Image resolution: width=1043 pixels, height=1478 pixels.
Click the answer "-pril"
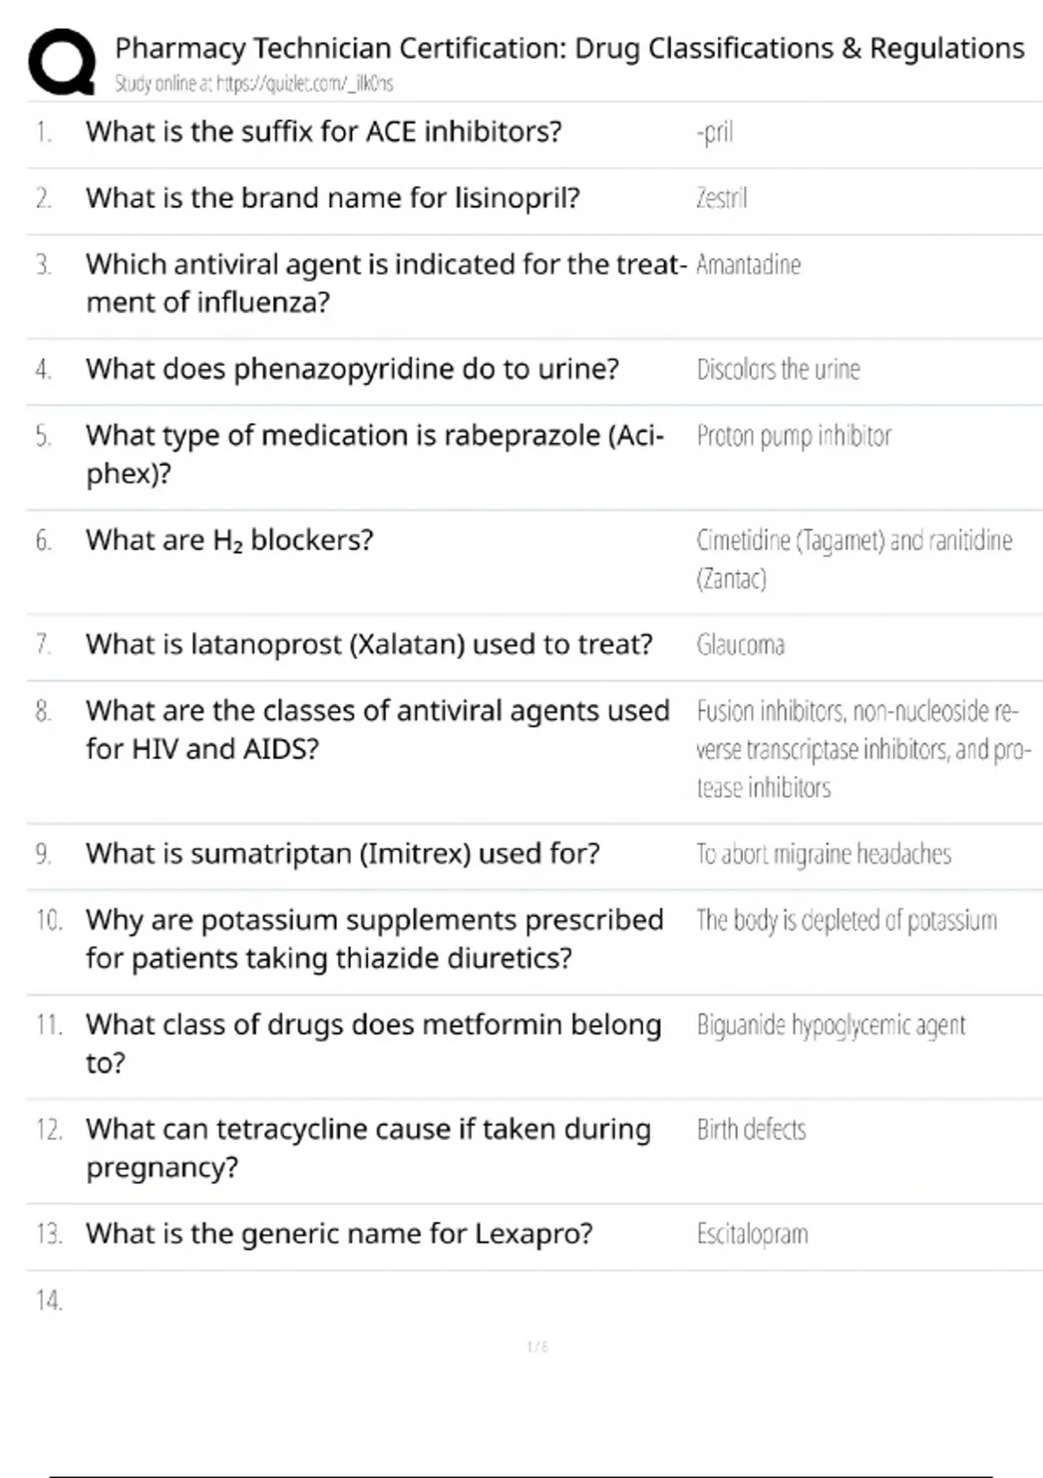tap(714, 133)
